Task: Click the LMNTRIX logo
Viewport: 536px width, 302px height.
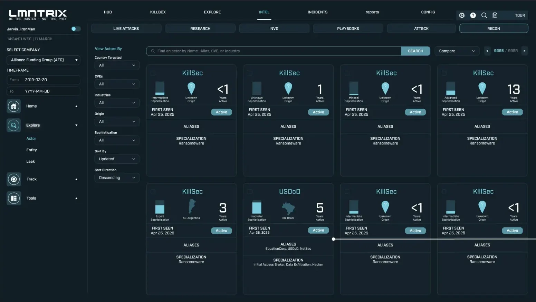Action: 38,14
